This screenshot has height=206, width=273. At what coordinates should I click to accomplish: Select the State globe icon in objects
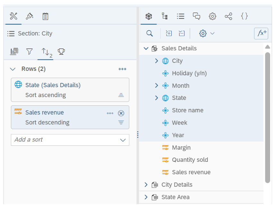click(166, 98)
